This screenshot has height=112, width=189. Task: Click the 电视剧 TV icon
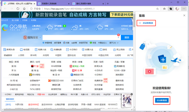(21, 49)
